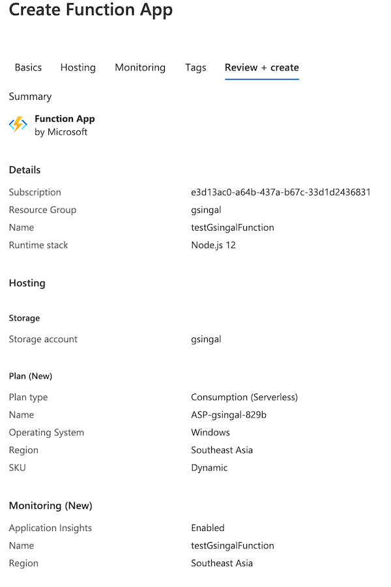Select the Monitoring tab
Viewport: 391px width, 587px height.
pyautogui.click(x=139, y=67)
